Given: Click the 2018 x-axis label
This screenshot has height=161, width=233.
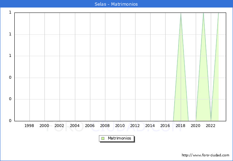Looking at the screenshot, I should pyautogui.click(x=180, y=126).
